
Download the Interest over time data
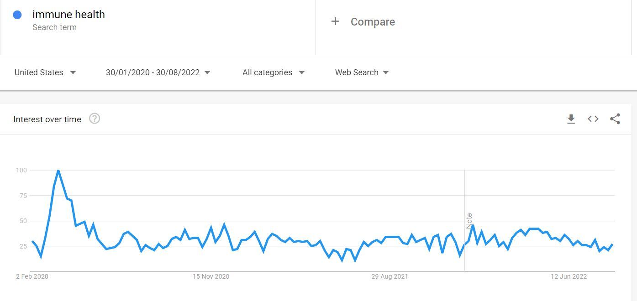571,119
